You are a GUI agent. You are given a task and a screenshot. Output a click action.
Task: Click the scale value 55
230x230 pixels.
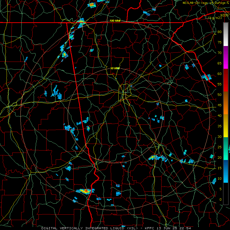pos(220,84)
